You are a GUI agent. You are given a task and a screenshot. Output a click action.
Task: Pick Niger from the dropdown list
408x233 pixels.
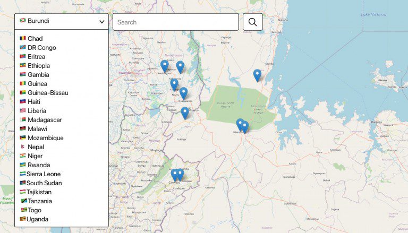point(31,156)
